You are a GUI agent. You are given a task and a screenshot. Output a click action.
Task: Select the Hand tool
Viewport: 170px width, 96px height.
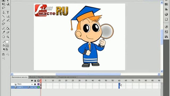click(3, 37)
